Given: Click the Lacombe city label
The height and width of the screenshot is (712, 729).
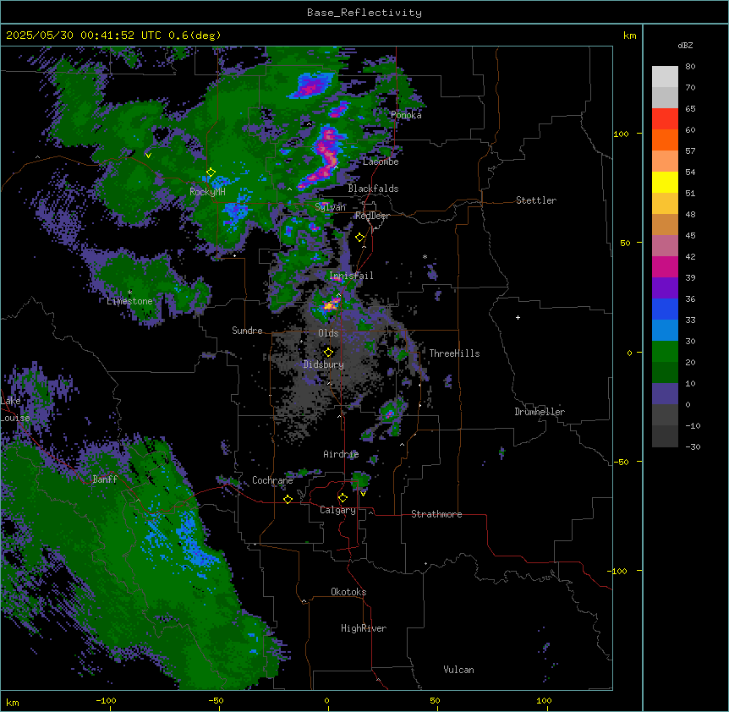Looking at the screenshot, I should (381, 162).
